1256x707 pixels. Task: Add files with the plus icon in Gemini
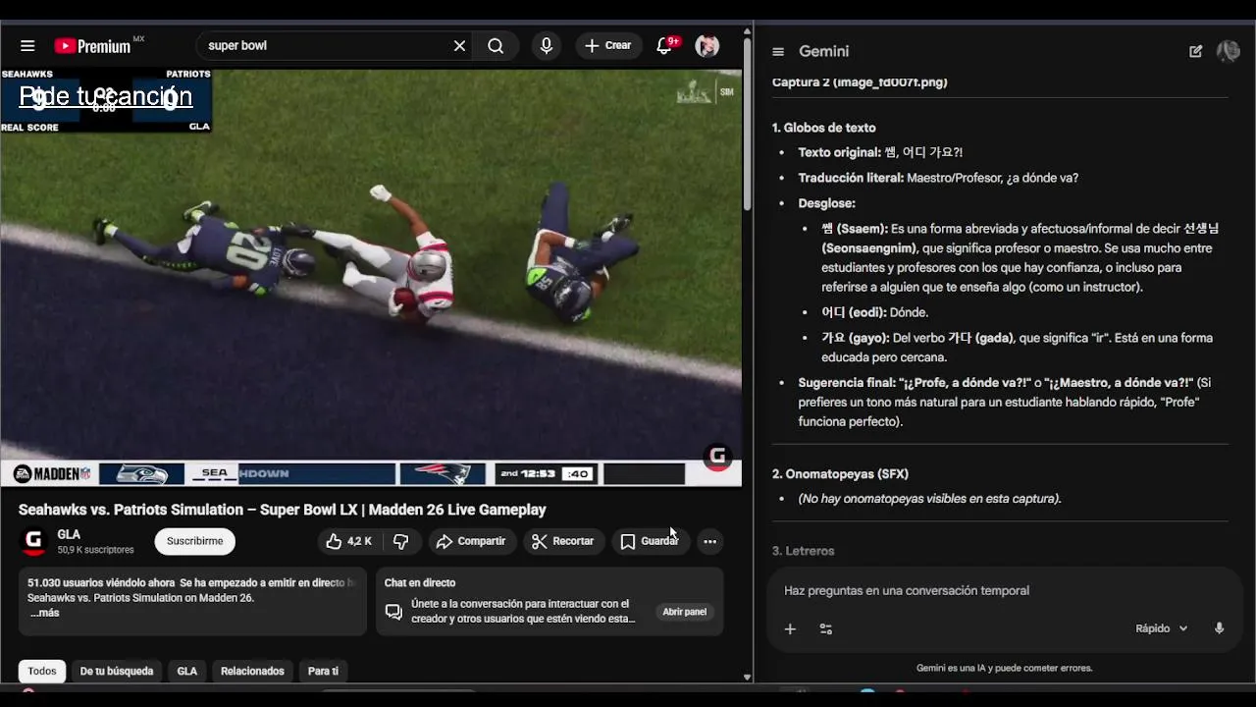790,629
